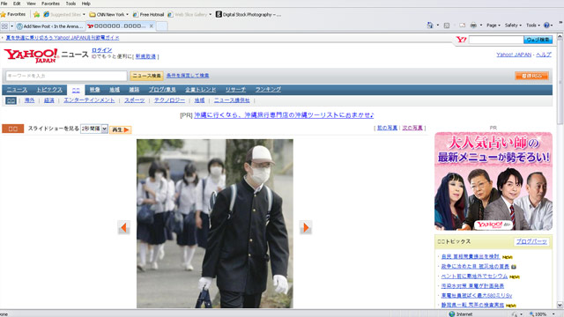The width and height of the screenshot is (564, 317).
Task: Open the Edit menu
Action: coord(17,4)
